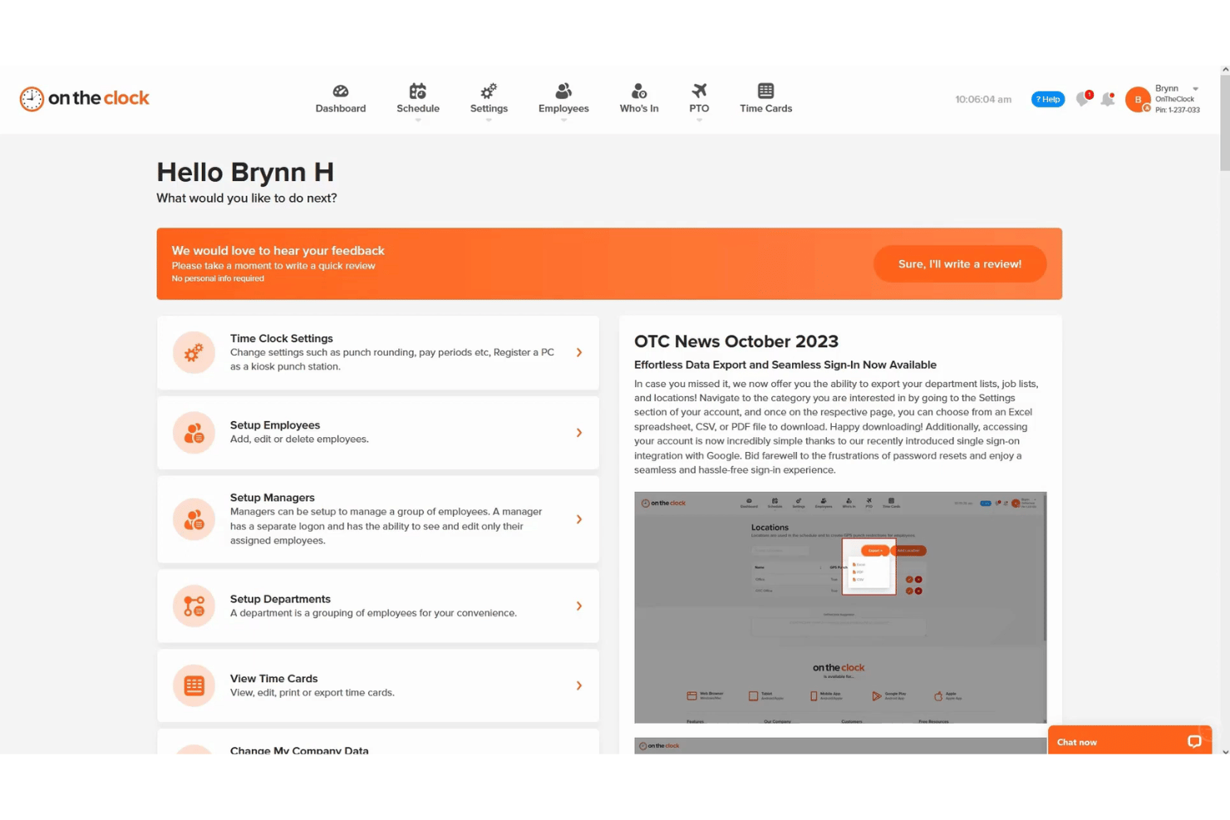Viewport: 1230px width, 820px height.
Task: Open the Setup Managers title
Action: (273, 497)
